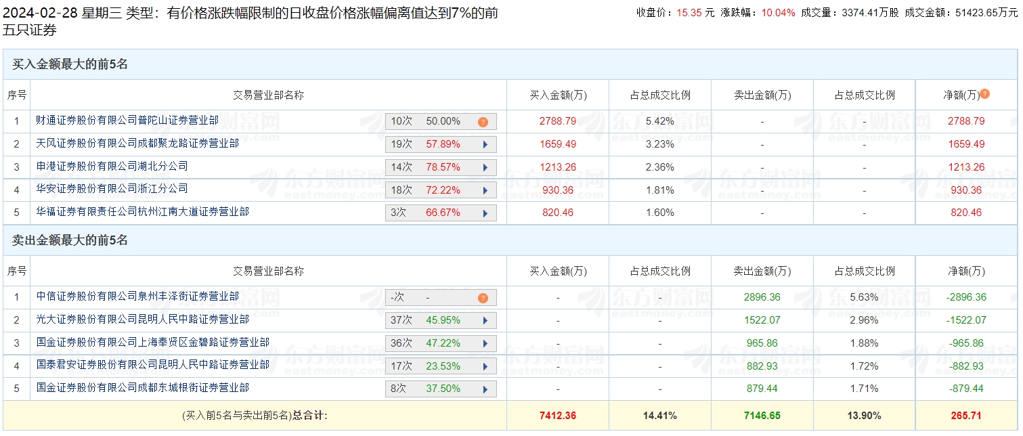Open 天风证券成都聚龙路证券营业部 link
The image size is (1023, 436).
click(137, 144)
